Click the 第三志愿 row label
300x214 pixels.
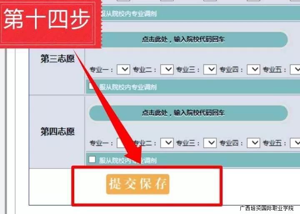pyautogui.click(x=57, y=59)
